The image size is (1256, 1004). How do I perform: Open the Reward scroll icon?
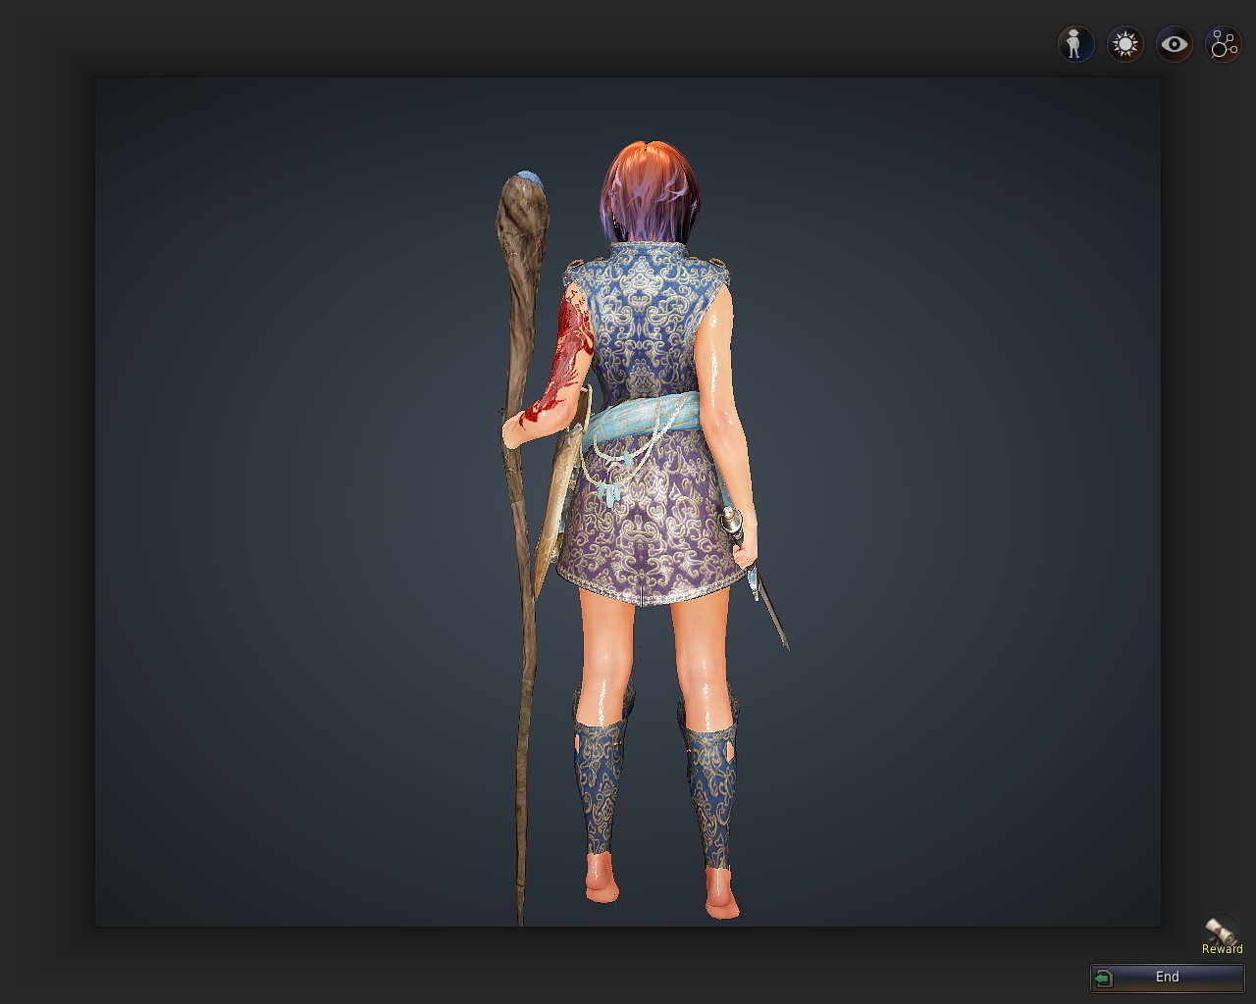(1222, 929)
